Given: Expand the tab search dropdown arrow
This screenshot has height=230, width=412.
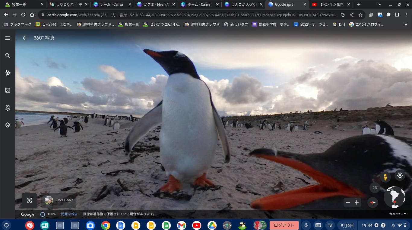Looking at the screenshot, I should pos(379,5).
